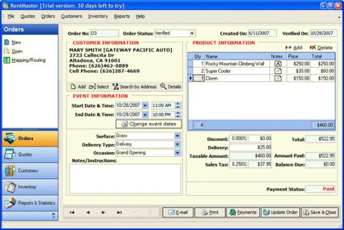Go to the next order record

pos(103,212)
